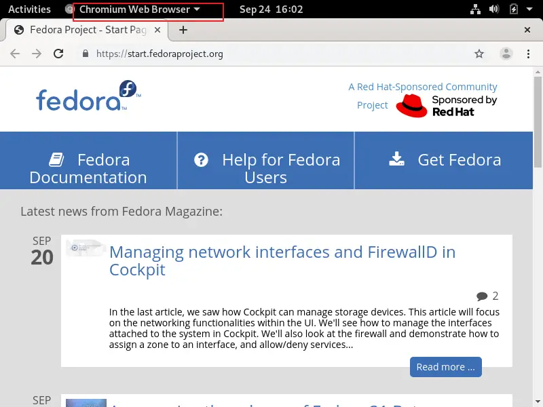Screen dimensions: 543x407
Task: Open the user profile avatar icon
Action: [x=506, y=54]
